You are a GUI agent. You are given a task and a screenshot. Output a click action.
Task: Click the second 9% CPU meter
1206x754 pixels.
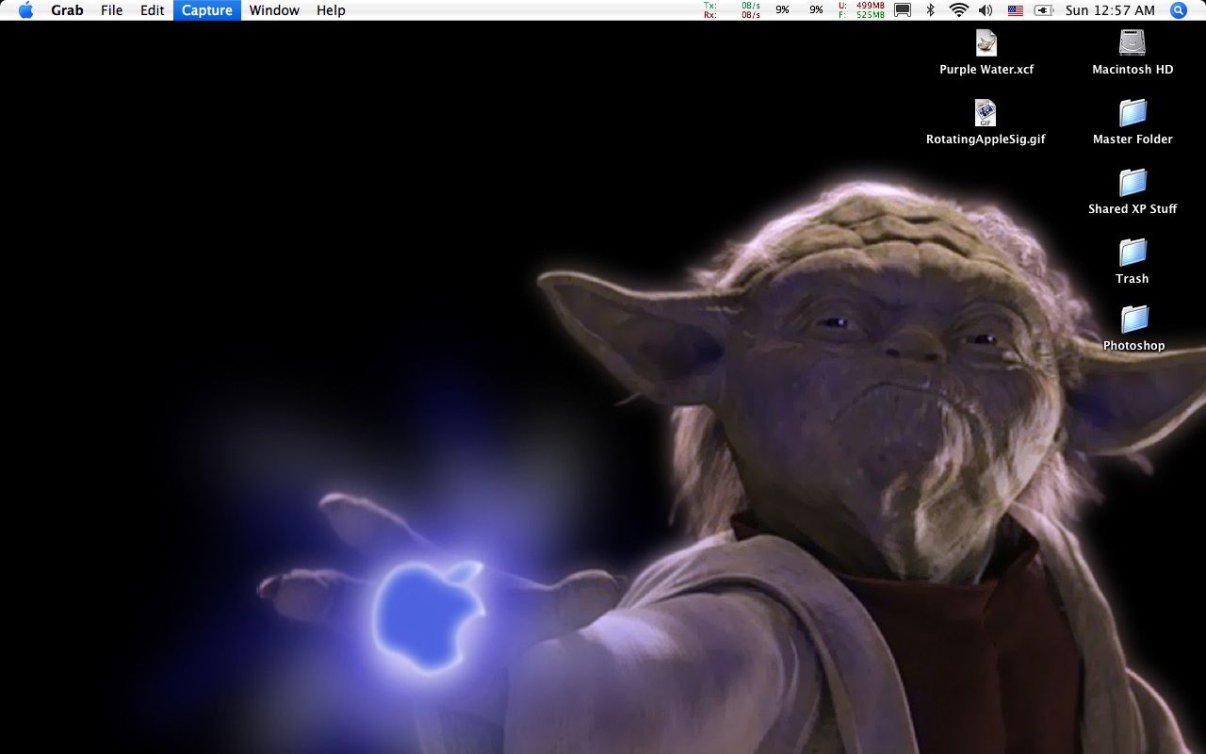click(816, 10)
